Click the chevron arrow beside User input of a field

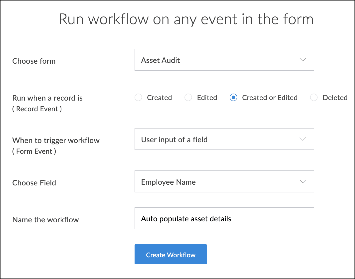point(303,139)
